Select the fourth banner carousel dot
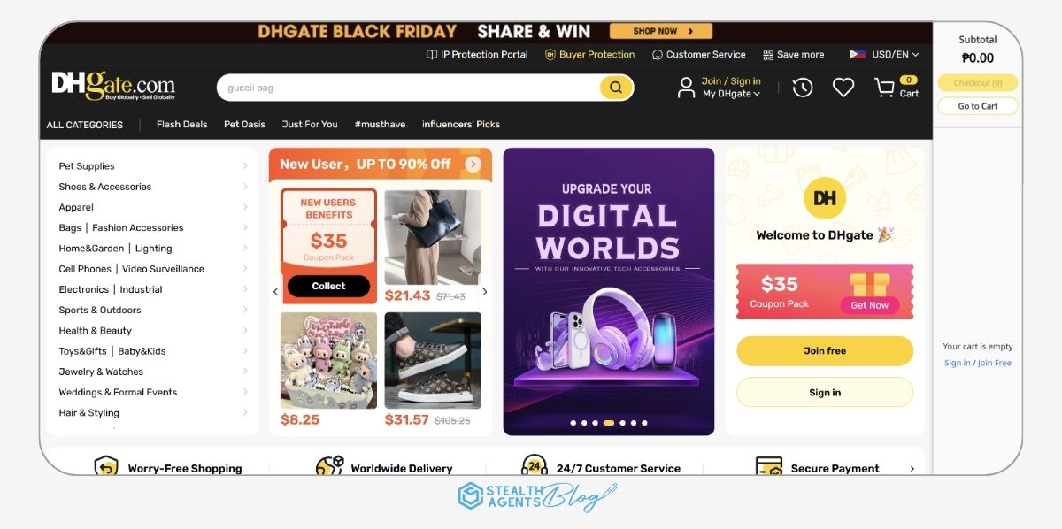1062x529 pixels. pyautogui.click(x=608, y=423)
